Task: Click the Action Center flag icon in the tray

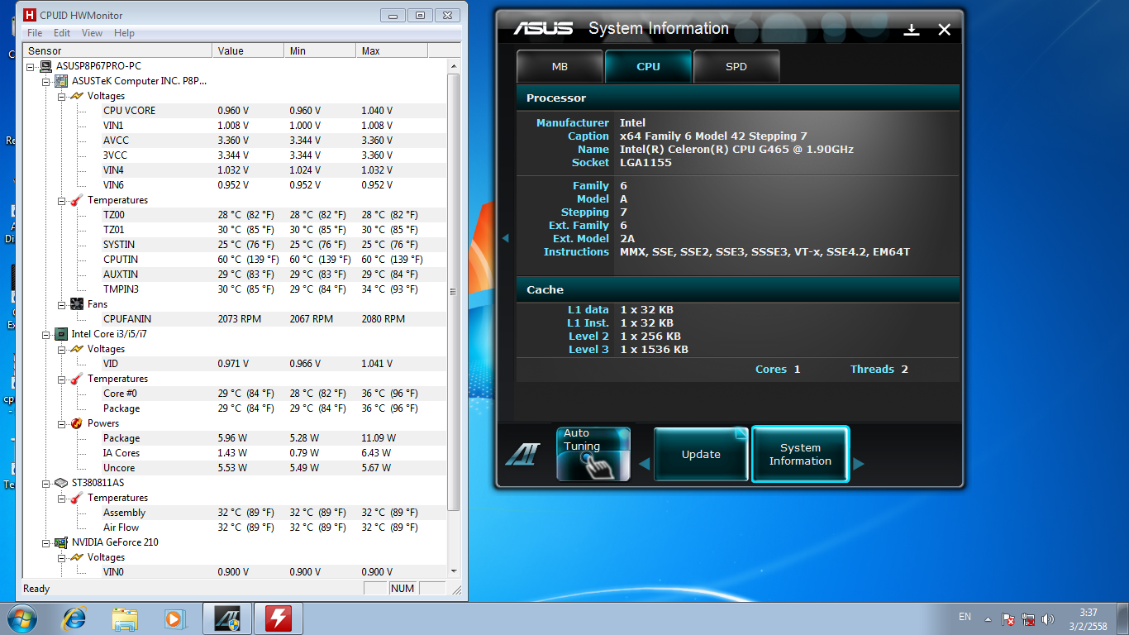Action: coord(1008,618)
